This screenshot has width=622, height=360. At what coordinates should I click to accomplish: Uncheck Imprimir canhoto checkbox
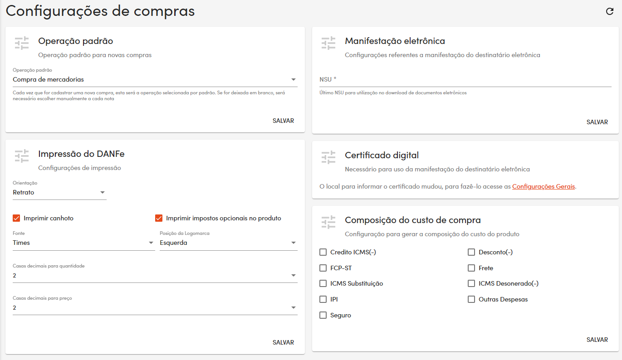17,219
